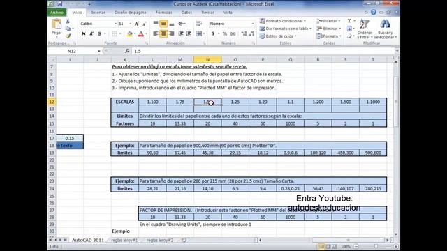
Task: Toggle align text left
Action: click(x=156, y=33)
